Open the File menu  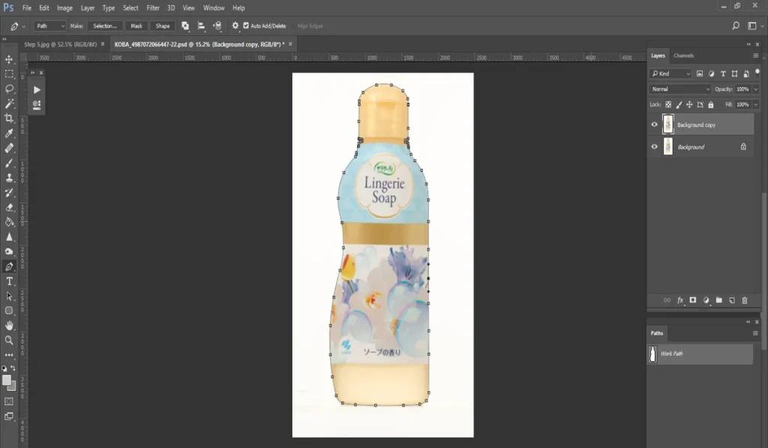click(27, 8)
